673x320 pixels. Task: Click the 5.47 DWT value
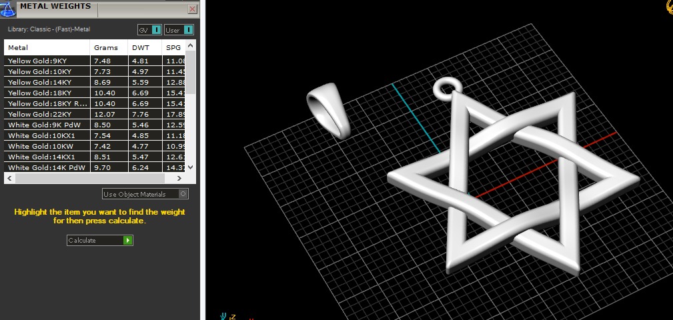pyautogui.click(x=140, y=157)
